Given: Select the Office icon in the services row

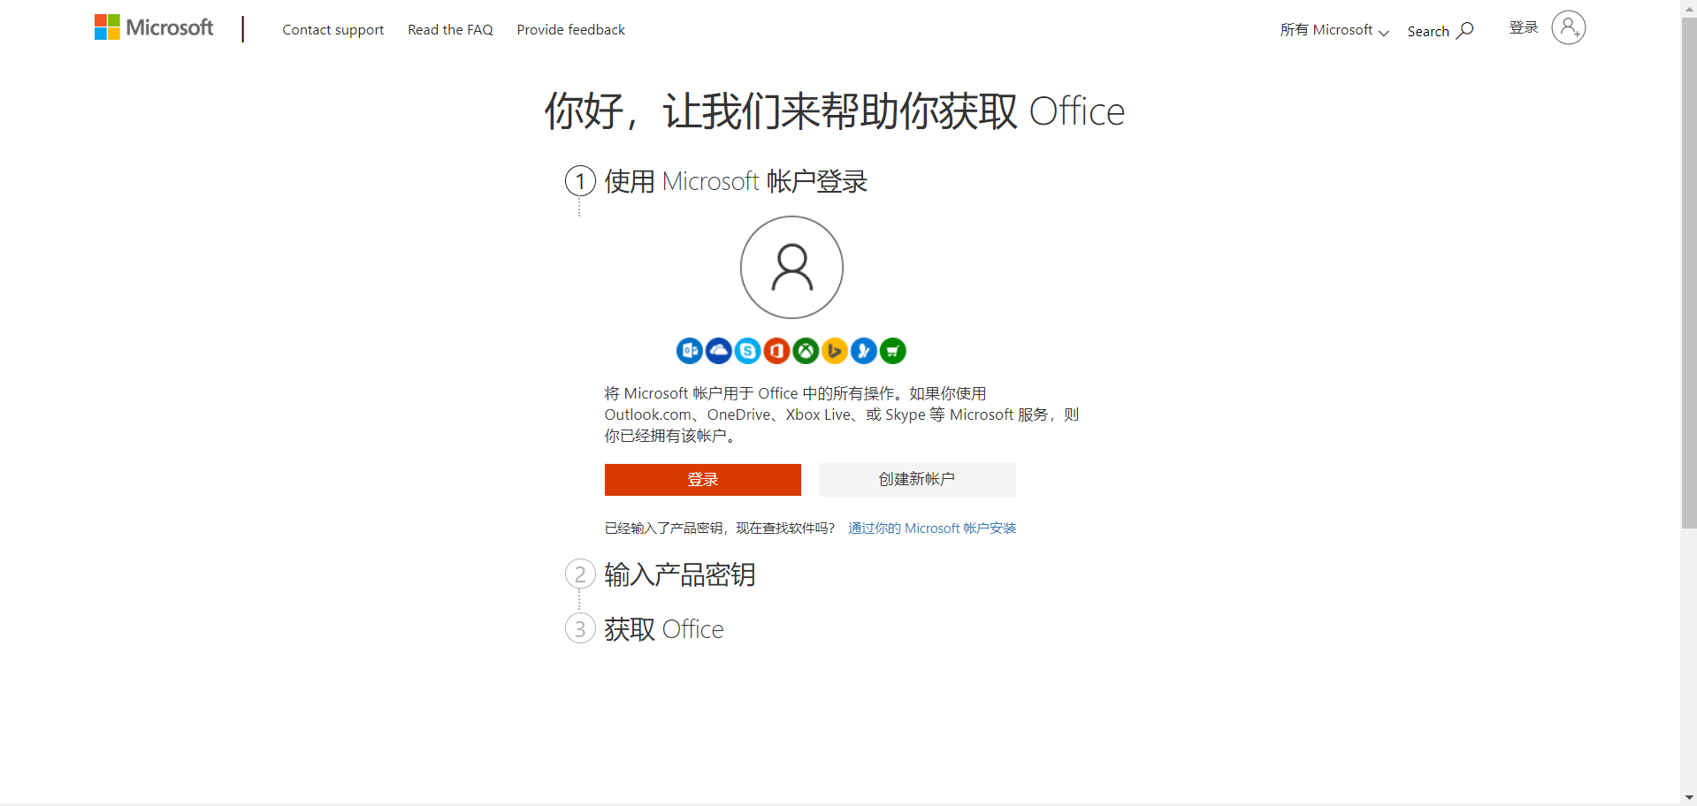Looking at the screenshot, I should tap(776, 351).
